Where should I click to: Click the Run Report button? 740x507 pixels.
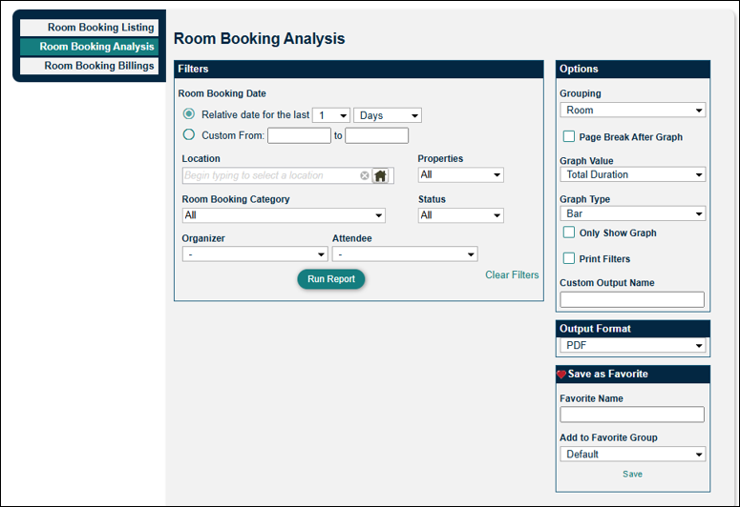[330, 279]
